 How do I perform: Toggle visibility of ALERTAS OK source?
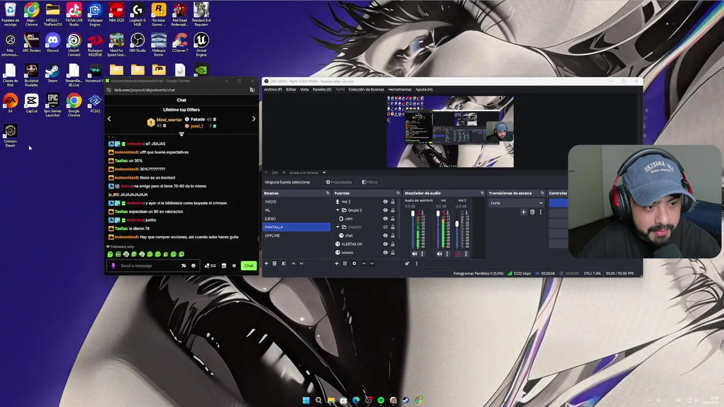pyautogui.click(x=385, y=244)
